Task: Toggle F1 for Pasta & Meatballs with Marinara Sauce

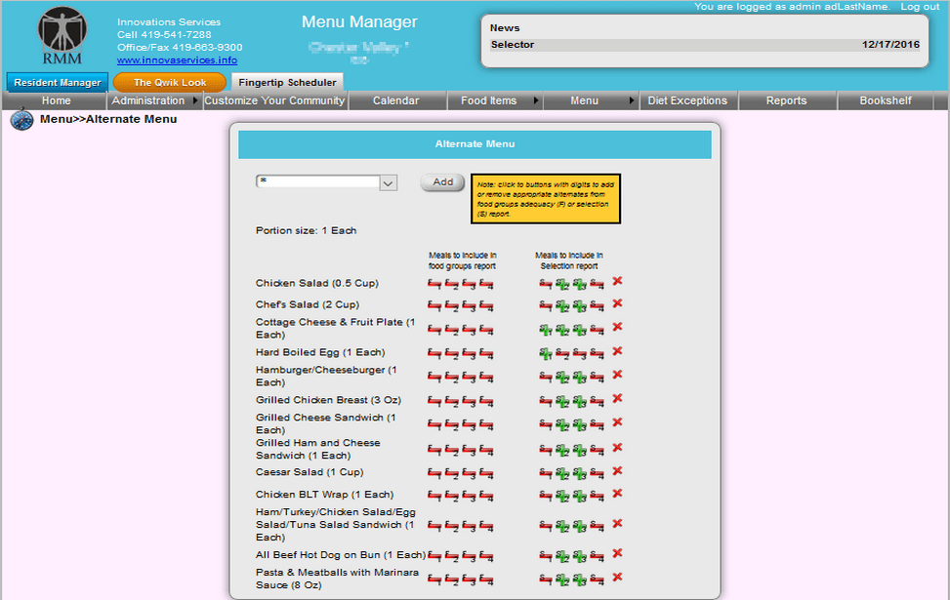Action: 434,578
